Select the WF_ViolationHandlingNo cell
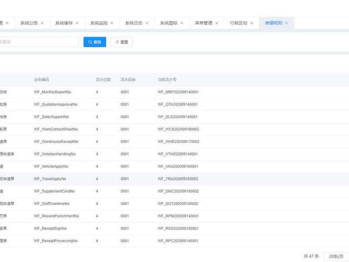 click(x=55, y=154)
